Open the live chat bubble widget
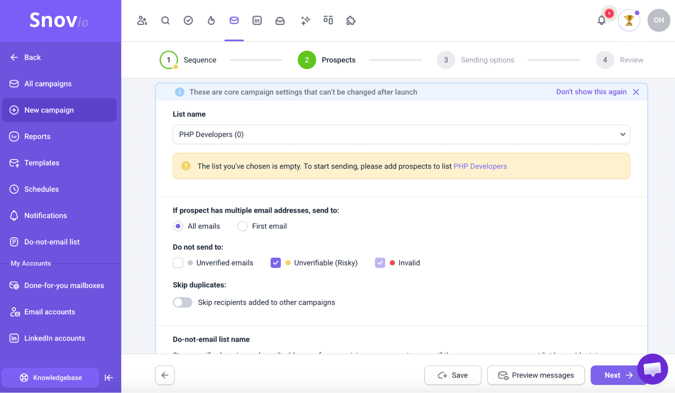This screenshot has width=675, height=393. pos(652,369)
